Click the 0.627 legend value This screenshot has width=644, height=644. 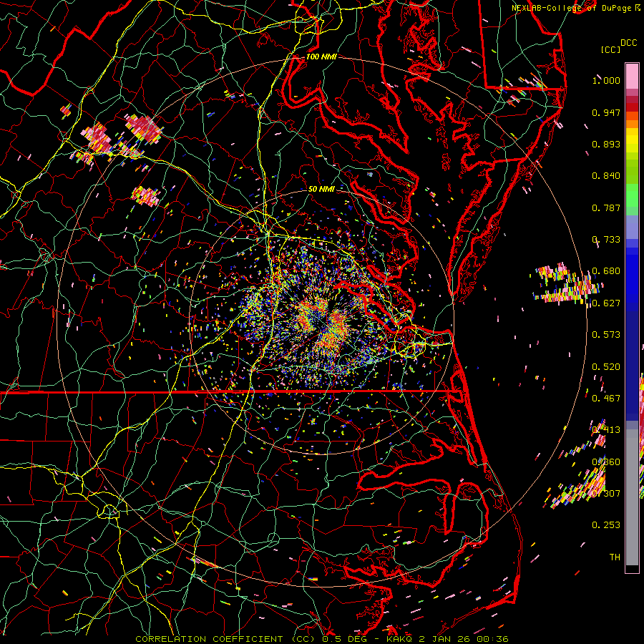(x=606, y=303)
